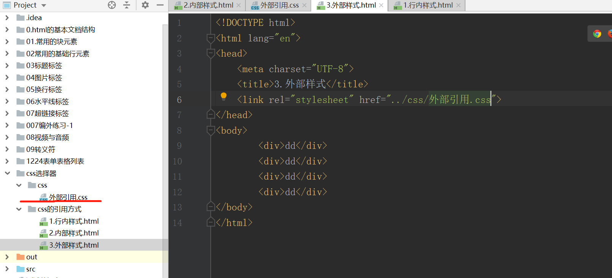The image size is (612, 278).
Task: Select the src folder label
Action: (31, 269)
